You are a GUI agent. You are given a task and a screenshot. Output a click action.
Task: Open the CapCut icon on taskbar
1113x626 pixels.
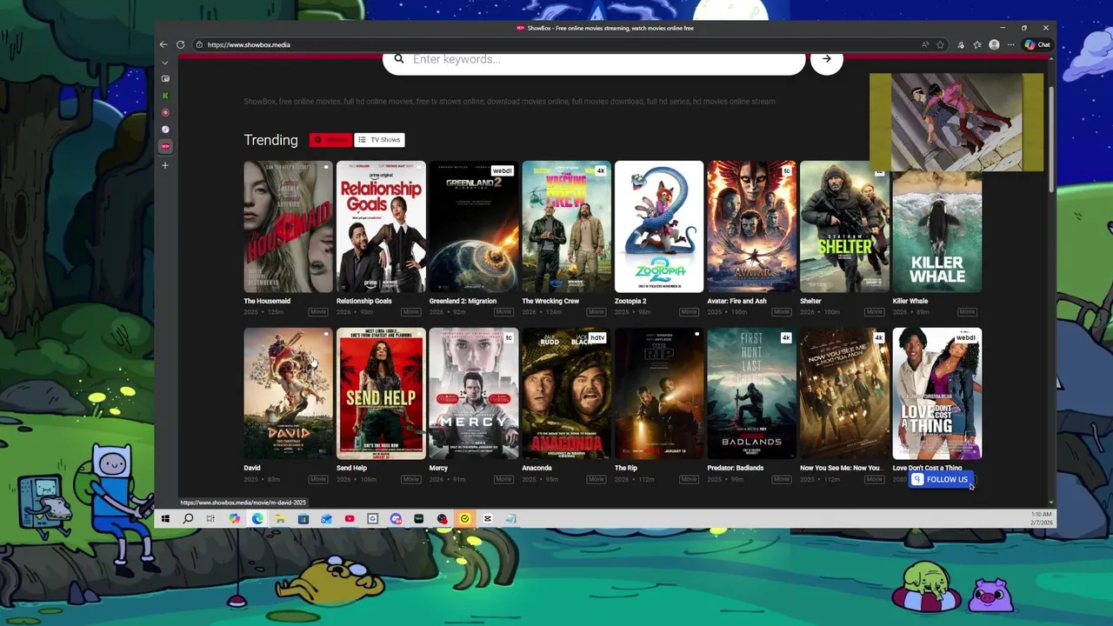click(488, 519)
